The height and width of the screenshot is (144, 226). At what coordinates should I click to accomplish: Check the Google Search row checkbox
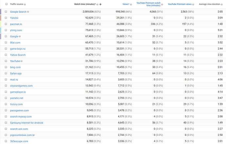click(x=6, y=11)
